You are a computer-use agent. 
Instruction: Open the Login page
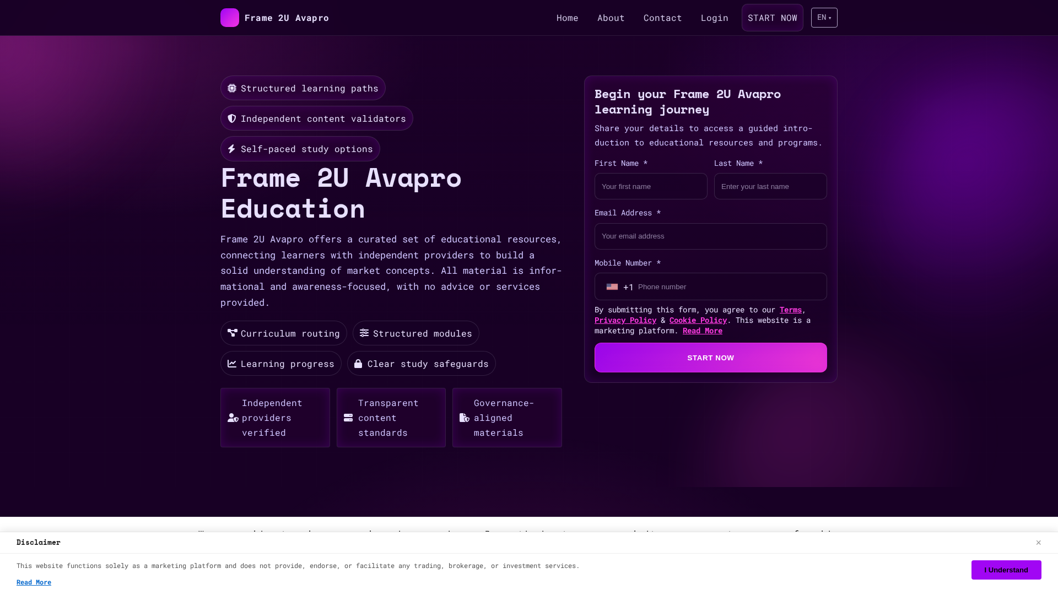(x=715, y=18)
